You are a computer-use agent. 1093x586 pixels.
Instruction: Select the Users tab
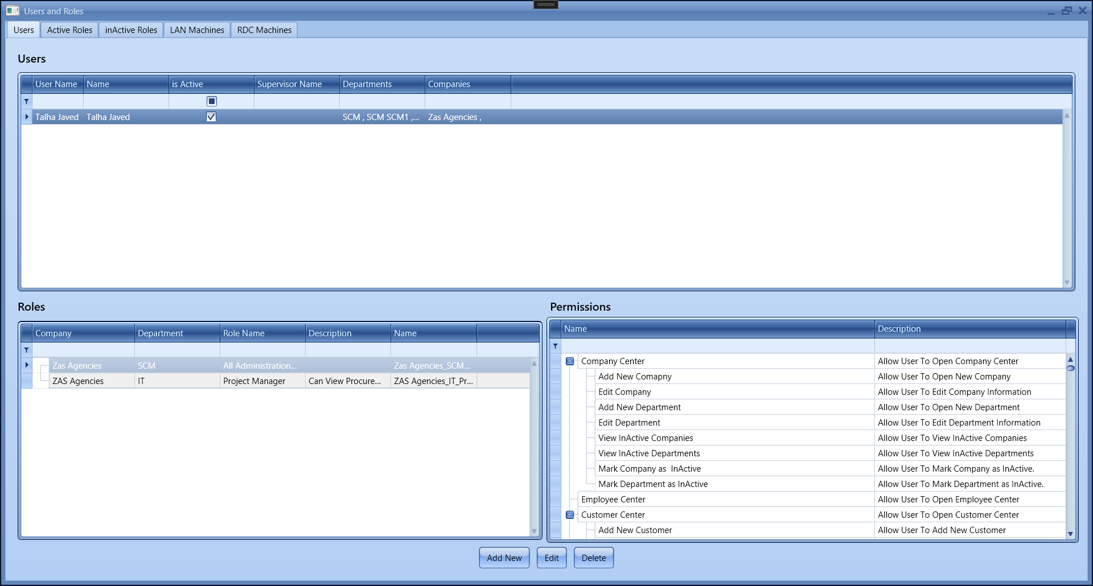click(x=23, y=30)
